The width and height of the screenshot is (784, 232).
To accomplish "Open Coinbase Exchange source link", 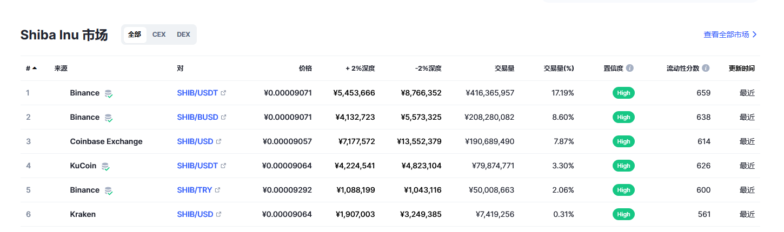I will (x=107, y=141).
